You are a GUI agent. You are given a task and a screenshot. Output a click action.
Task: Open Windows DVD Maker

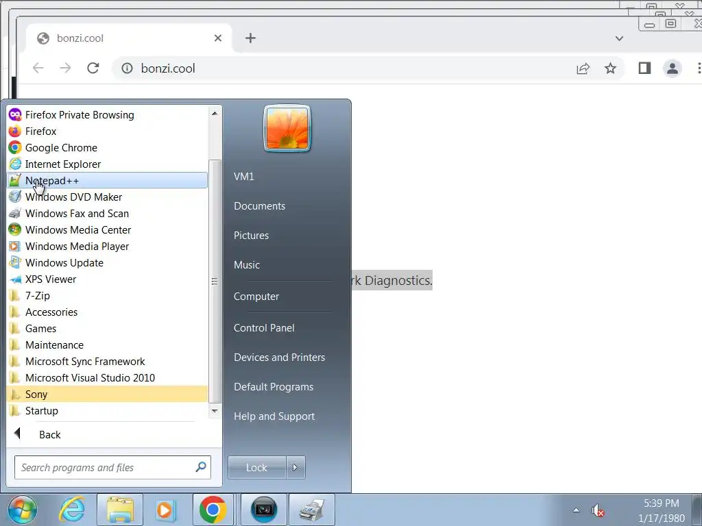pyautogui.click(x=108, y=197)
